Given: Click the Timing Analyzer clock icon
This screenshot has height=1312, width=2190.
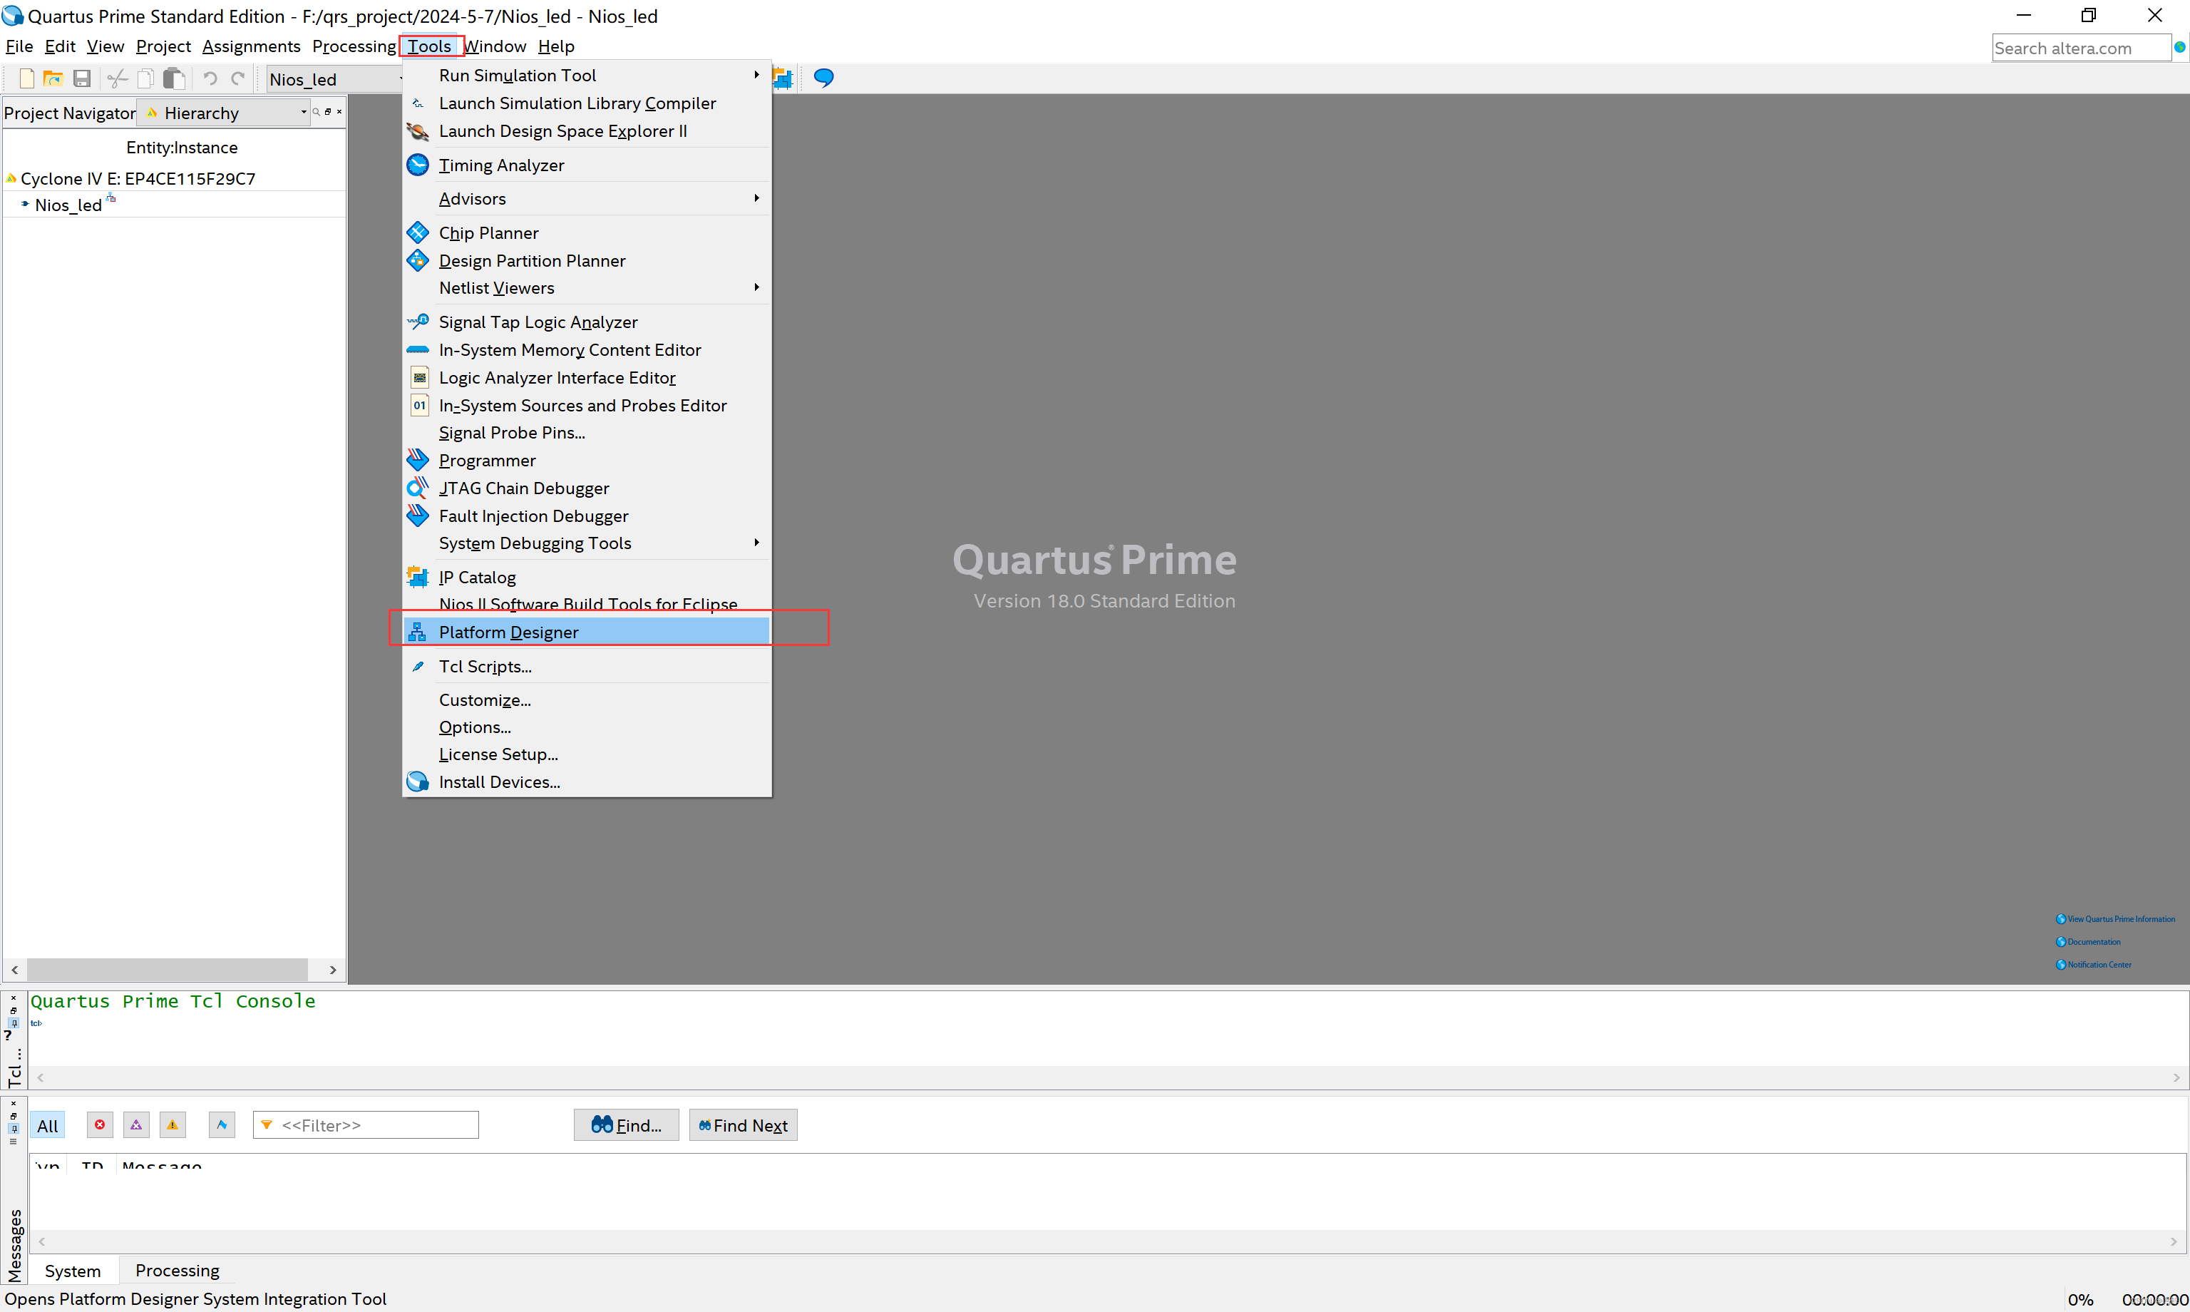Looking at the screenshot, I should (x=417, y=165).
